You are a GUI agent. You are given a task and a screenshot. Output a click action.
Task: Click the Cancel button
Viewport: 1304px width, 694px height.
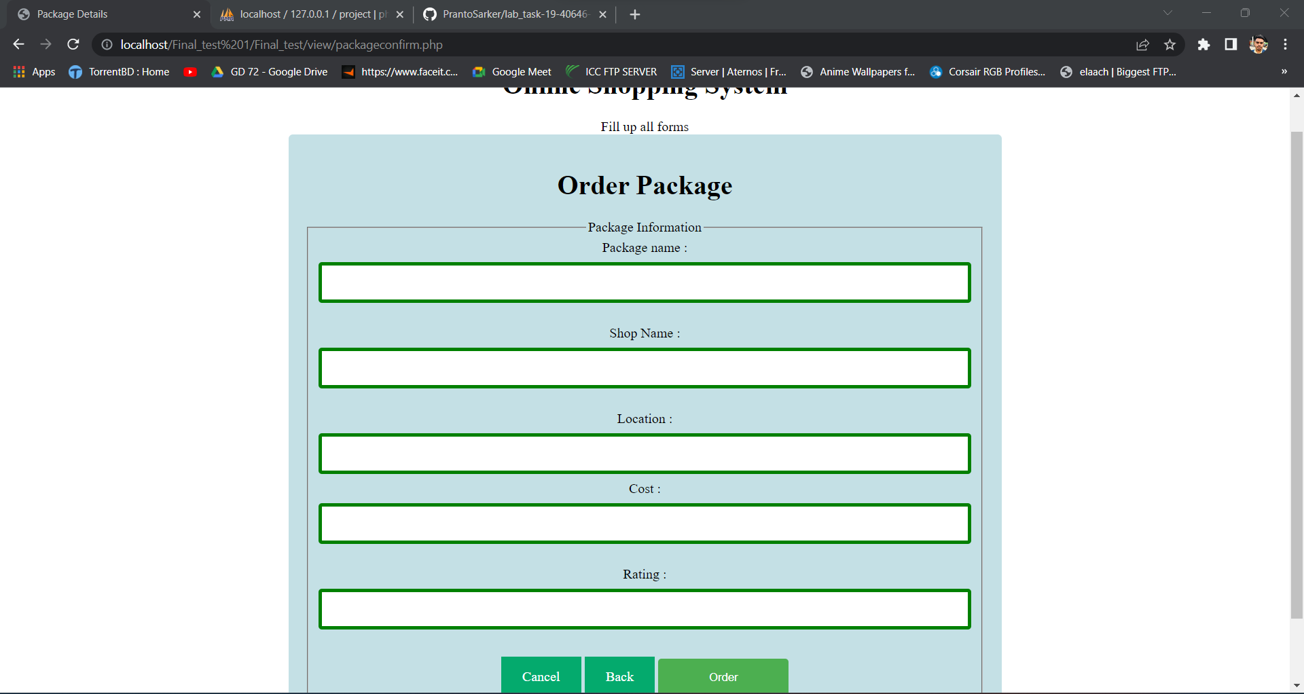coord(541,676)
